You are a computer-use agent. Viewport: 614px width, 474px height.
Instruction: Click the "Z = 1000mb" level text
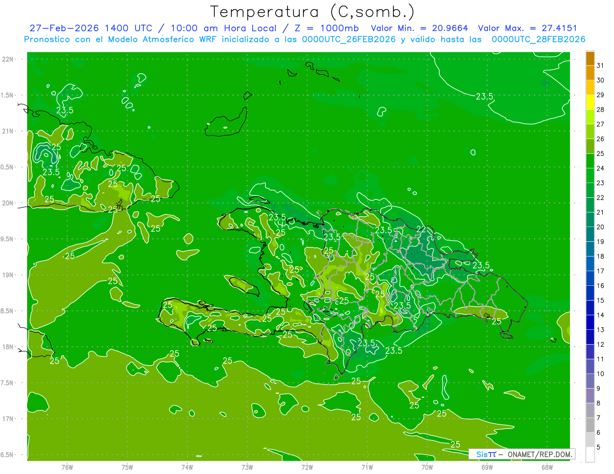point(326,28)
